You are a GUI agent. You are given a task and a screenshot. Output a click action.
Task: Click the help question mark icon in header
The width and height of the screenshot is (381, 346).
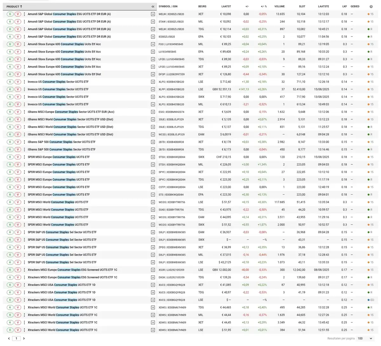pos(371,6)
